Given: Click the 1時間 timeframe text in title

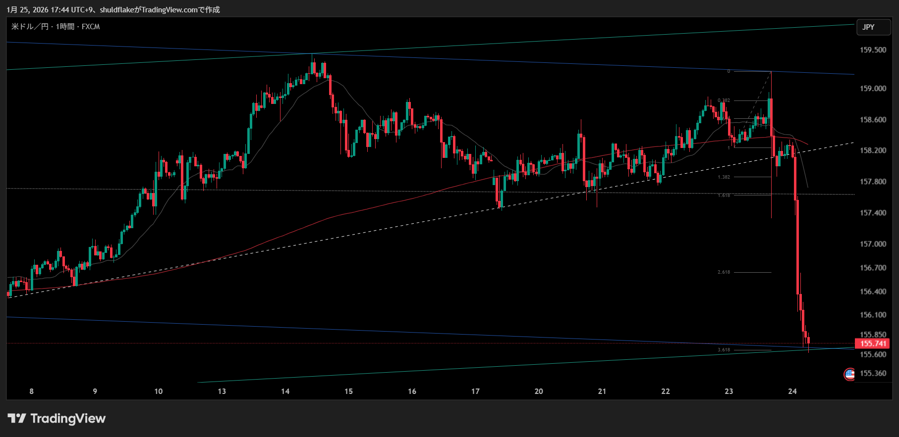Looking at the screenshot, I should click(x=65, y=27).
